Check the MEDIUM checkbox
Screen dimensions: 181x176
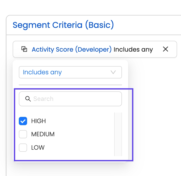[23, 134]
